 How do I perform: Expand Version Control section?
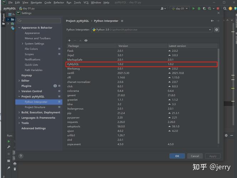pyautogui.click(x=19, y=91)
